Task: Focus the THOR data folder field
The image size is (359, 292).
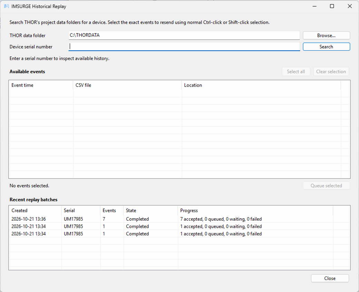Action: click(x=184, y=35)
